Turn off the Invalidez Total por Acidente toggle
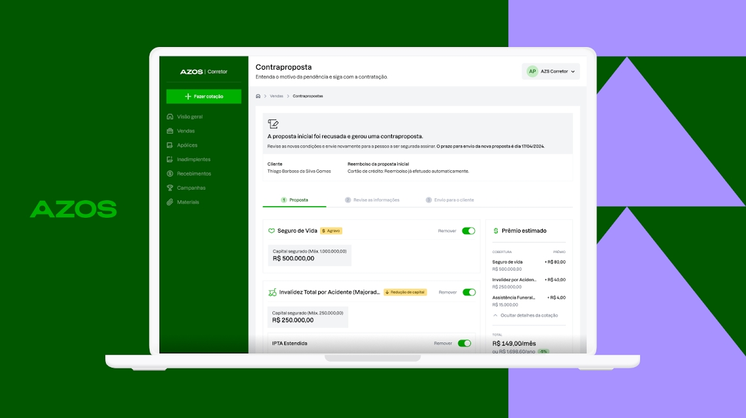This screenshot has width=746, height=418. [468, 292]
